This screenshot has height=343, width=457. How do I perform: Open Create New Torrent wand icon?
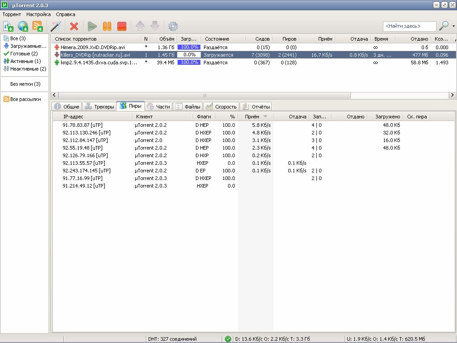56,26
